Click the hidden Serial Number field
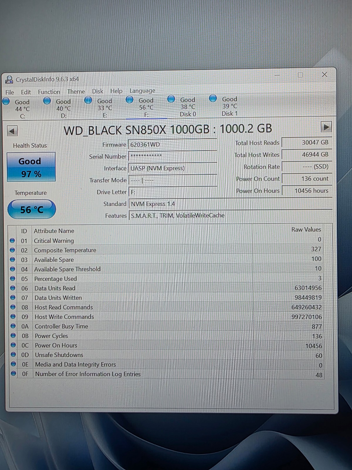Screen dimensions: 352x470 pyautogui.click(x=173, y=156)
